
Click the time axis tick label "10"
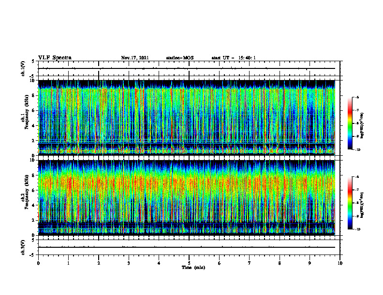(340, 263)
